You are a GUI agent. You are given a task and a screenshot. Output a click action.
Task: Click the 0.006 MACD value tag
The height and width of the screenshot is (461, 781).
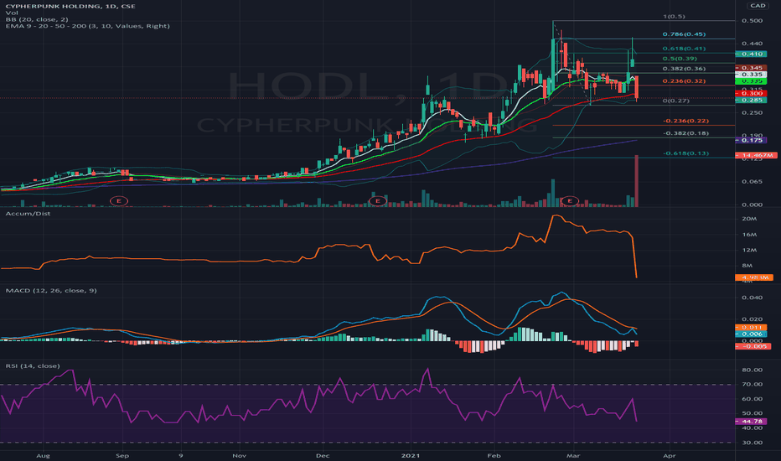tap(751, 334)
